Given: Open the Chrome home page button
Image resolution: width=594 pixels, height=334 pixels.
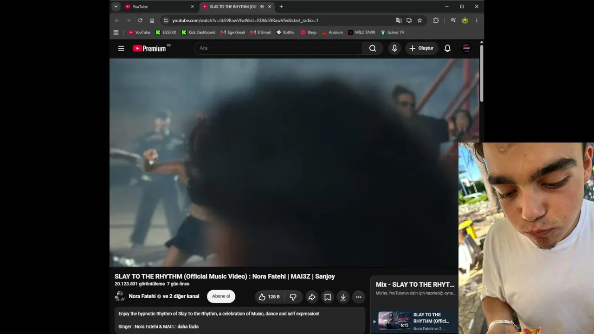Looking at the screenshot, I should [x=152, y=20].
